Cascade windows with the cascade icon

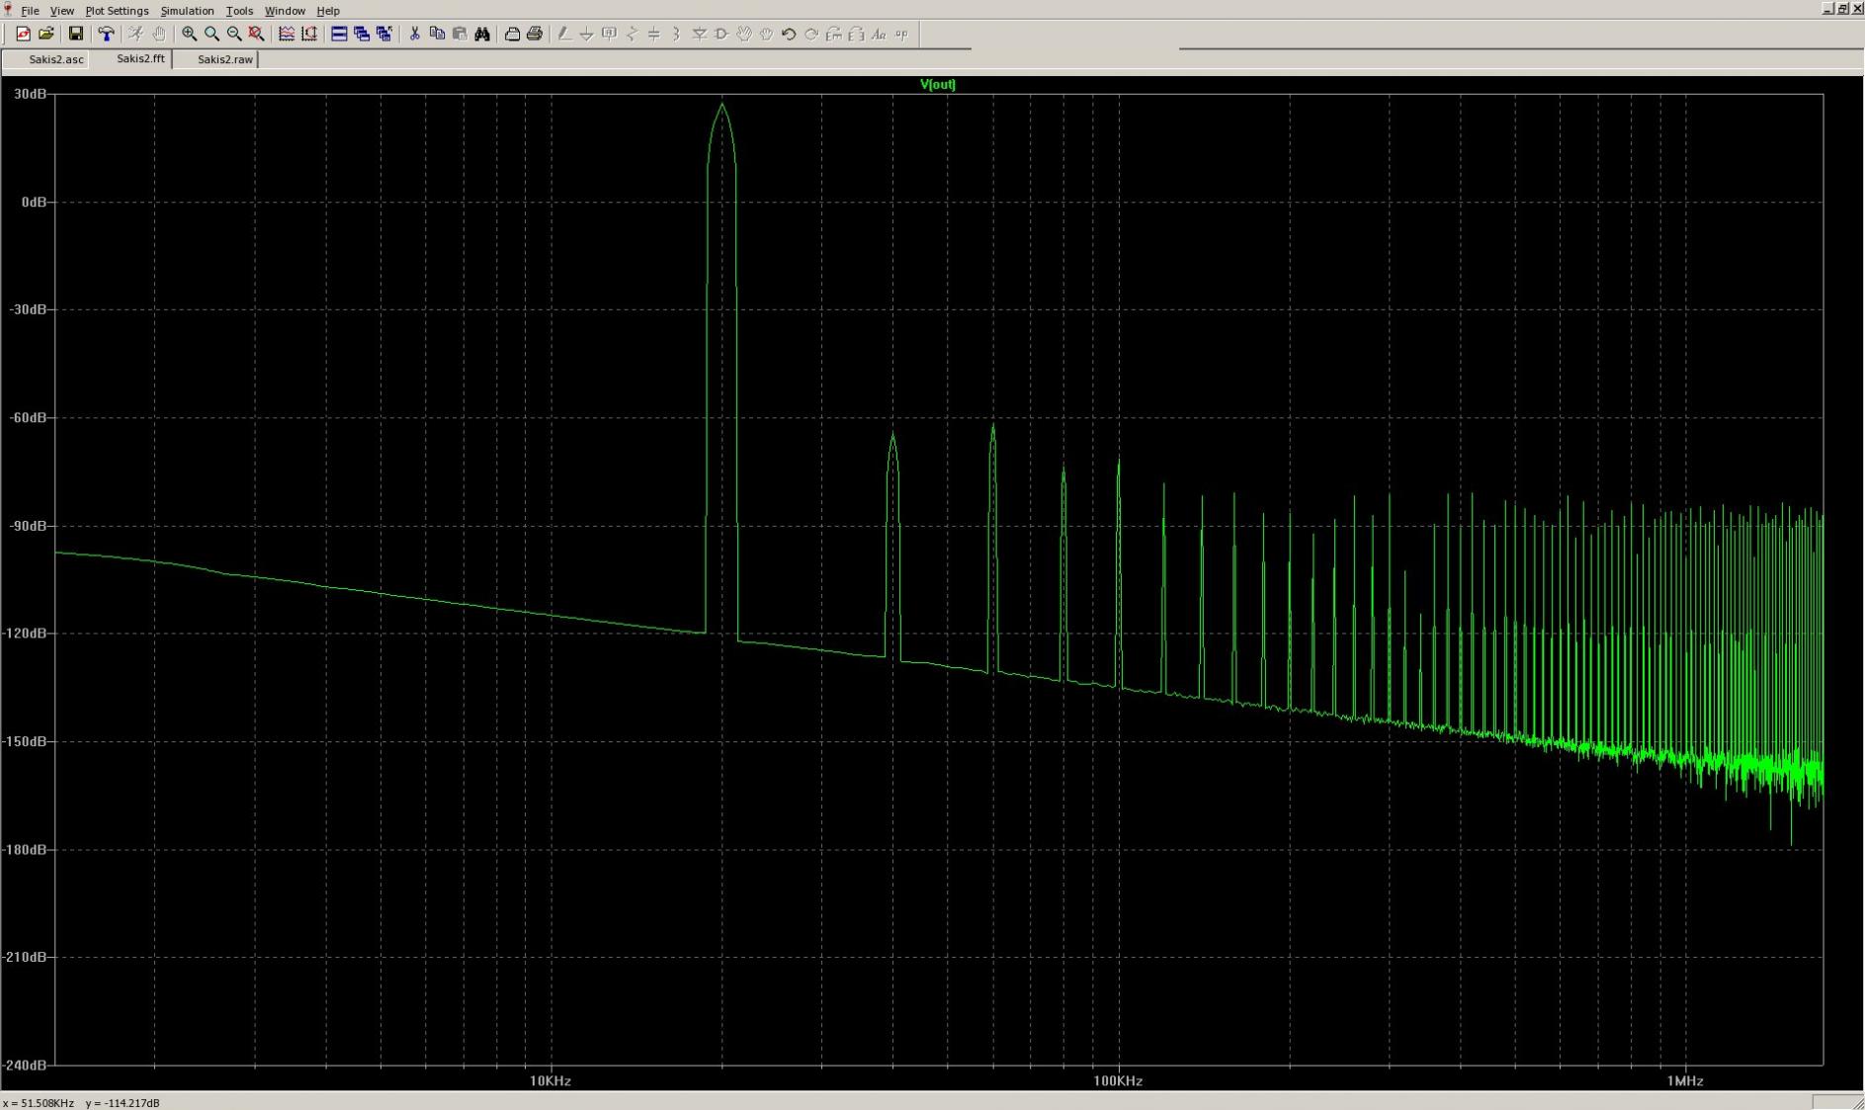[362, 35]
